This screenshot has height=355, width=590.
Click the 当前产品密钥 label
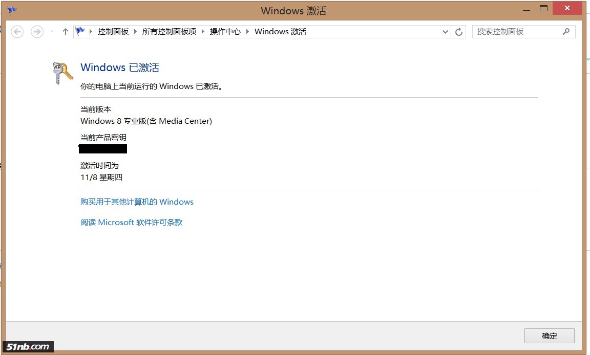click(x=103, y=137)
